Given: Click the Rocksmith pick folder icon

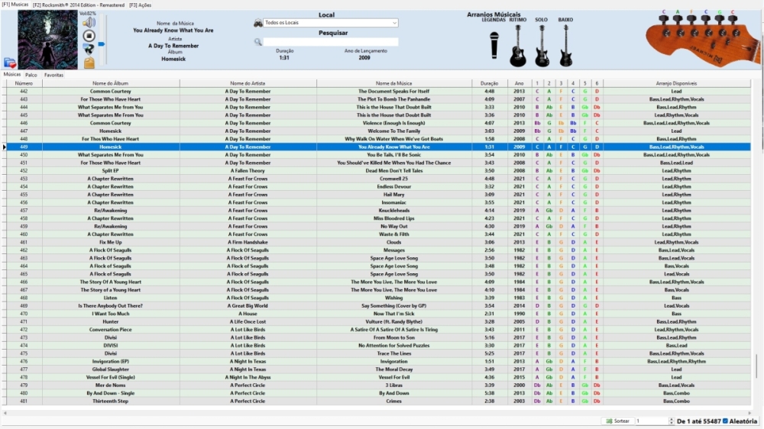Looking at the screenshot, I should tap(89, 49).
